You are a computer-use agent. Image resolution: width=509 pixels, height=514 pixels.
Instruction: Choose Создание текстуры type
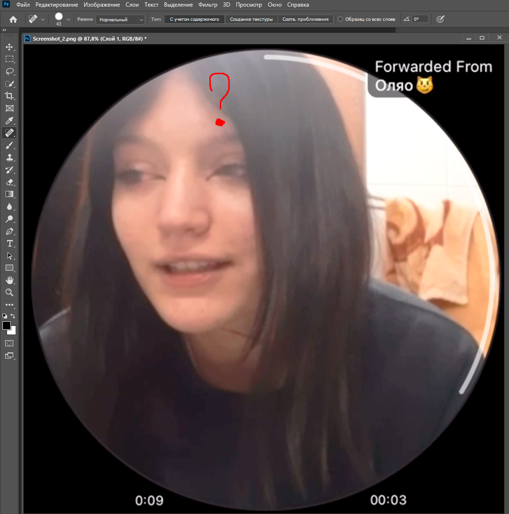coord(251,19)
